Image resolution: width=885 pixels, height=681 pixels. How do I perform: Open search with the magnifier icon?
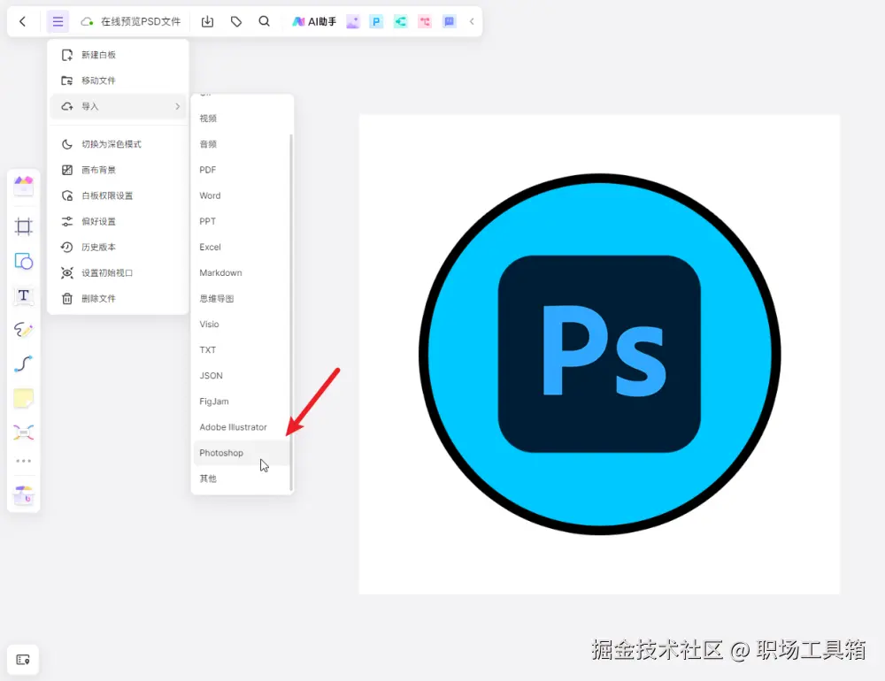pos(264,21)
